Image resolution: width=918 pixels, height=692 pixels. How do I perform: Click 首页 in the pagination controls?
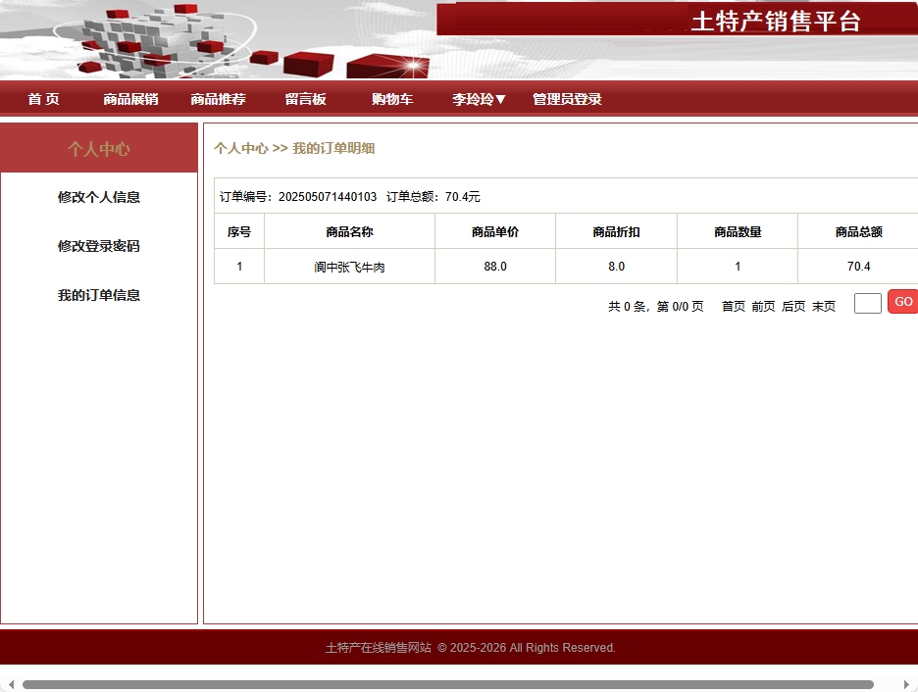(733, 306)
